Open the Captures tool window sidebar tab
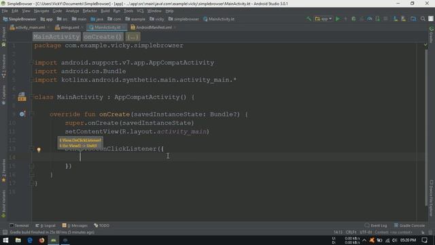435x245 pixels. 3,95
